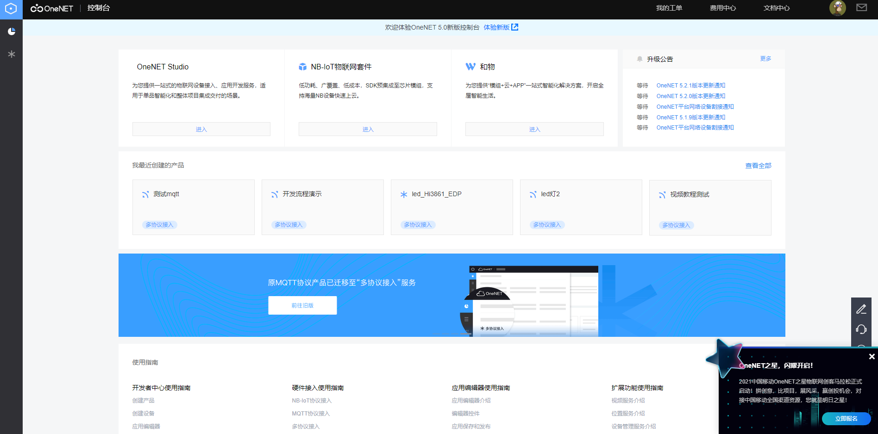This screenshot has height=434, width=878.
Task: Click the console preview image in banner
Action: (x=529, y=301)
